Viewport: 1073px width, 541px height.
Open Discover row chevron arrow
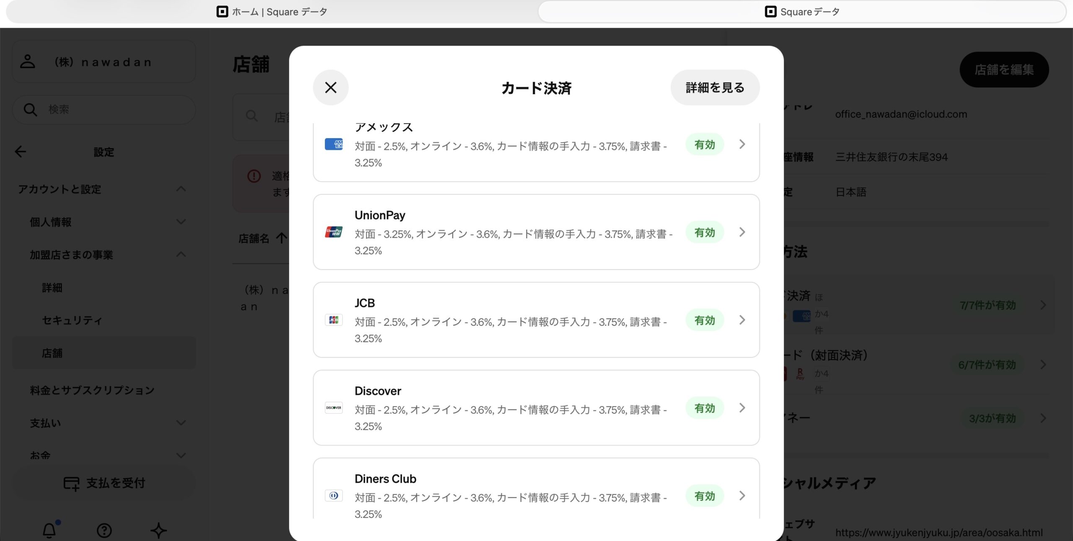[742, 408]
